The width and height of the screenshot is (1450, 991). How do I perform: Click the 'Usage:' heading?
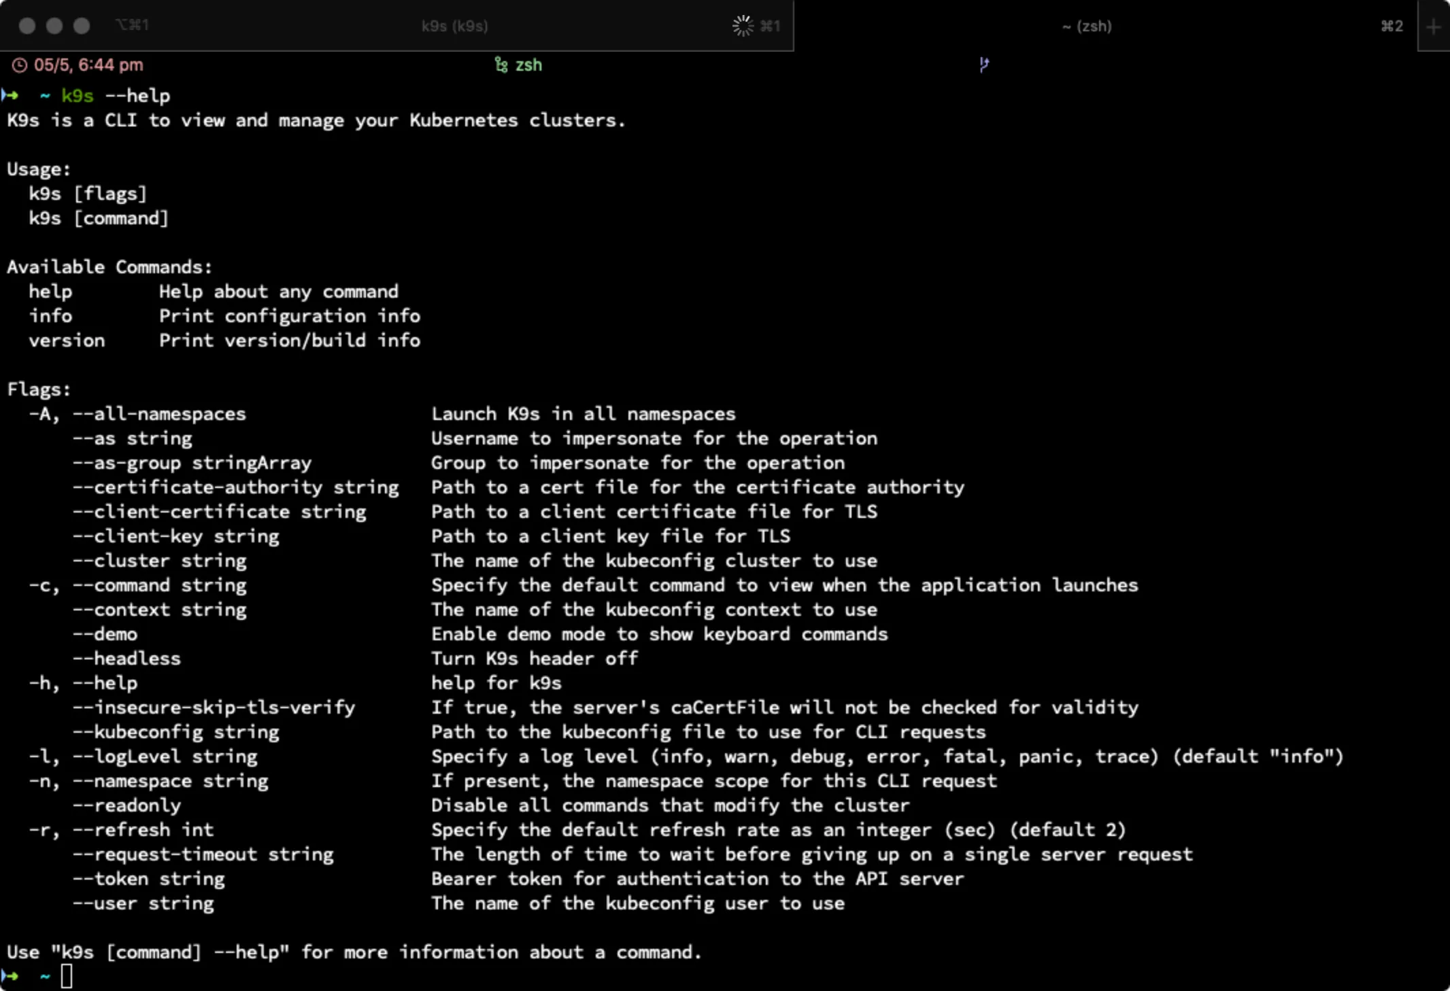(x=39, y=169)
